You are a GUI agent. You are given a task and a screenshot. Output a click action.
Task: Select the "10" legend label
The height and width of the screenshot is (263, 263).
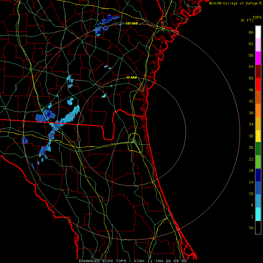[x=251, y=194]
